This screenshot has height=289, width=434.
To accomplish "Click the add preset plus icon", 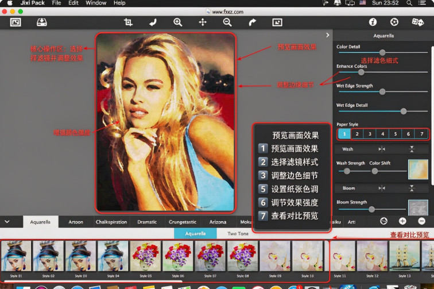I will (x=402, y=221).
